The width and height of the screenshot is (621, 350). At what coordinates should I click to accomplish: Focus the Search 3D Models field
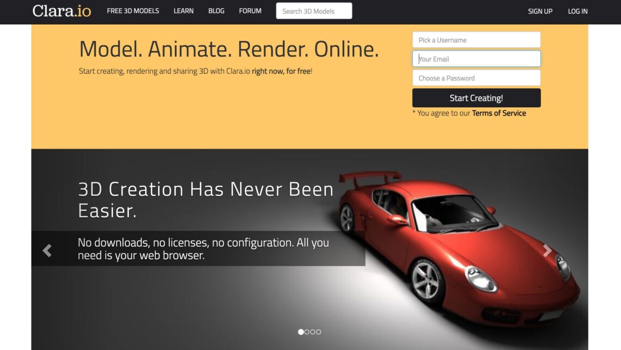click(x=314, y=11)
